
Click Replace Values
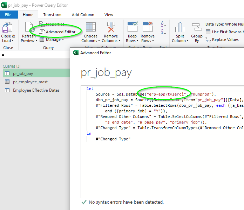[x=222, y=40]
